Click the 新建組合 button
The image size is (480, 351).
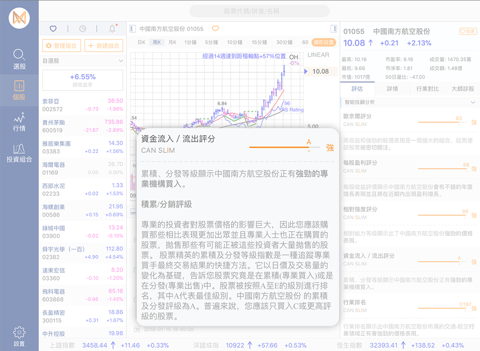tap(104, 46)
